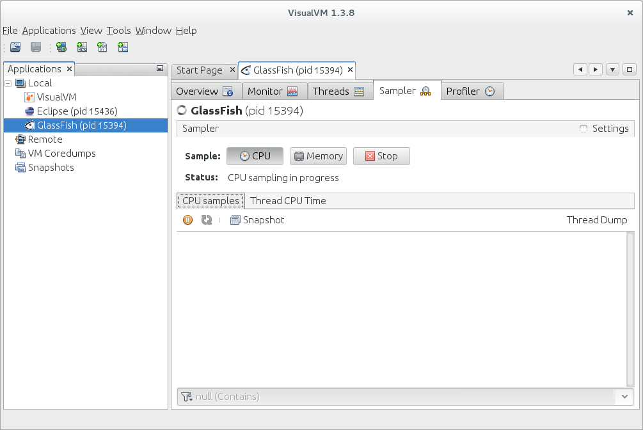
Task: Open the Tools menu
Action: 118,31
